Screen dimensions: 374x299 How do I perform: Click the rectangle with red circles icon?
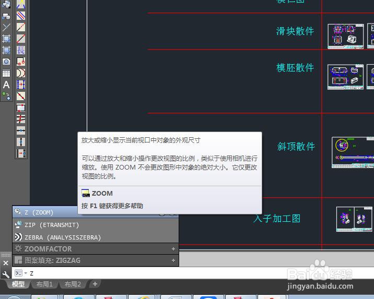coord(21,62)
